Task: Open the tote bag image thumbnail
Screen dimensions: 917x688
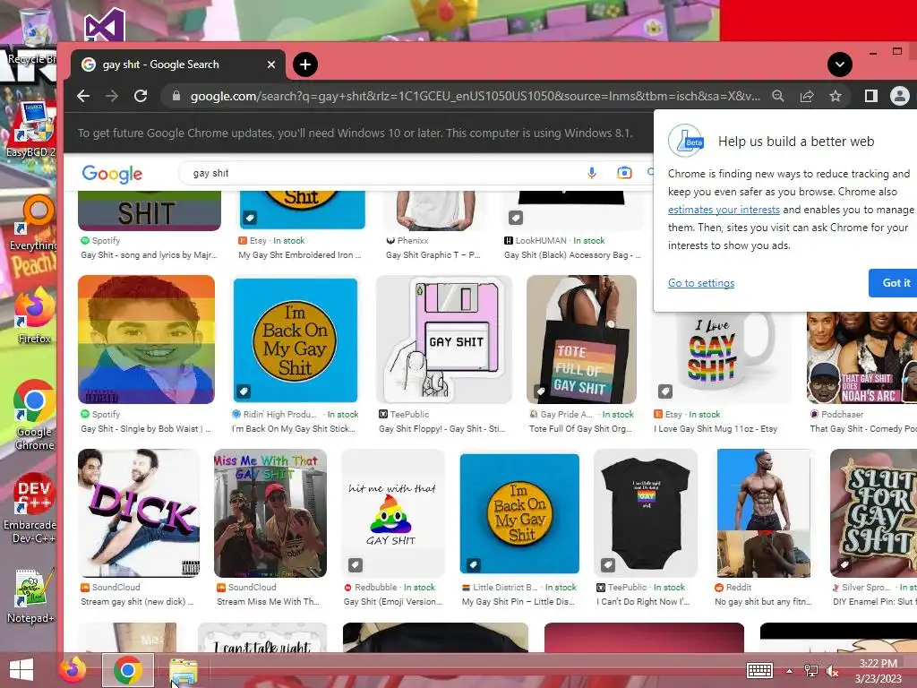Action: point(581,340)
